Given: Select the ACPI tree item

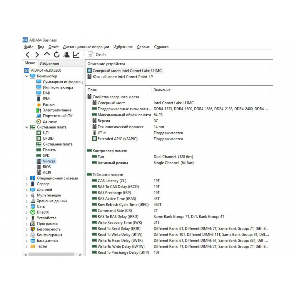Looking at the screenshot, I should pyautogui.click(x=47, y=173).
